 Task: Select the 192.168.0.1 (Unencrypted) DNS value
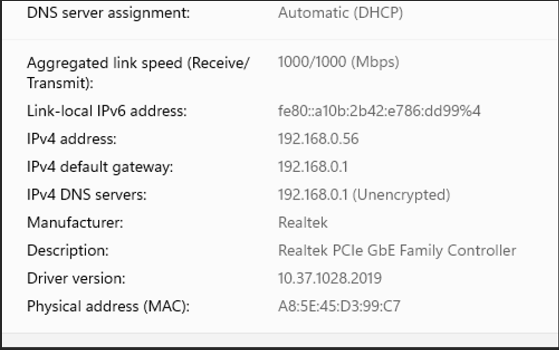(x=364, y=195)
